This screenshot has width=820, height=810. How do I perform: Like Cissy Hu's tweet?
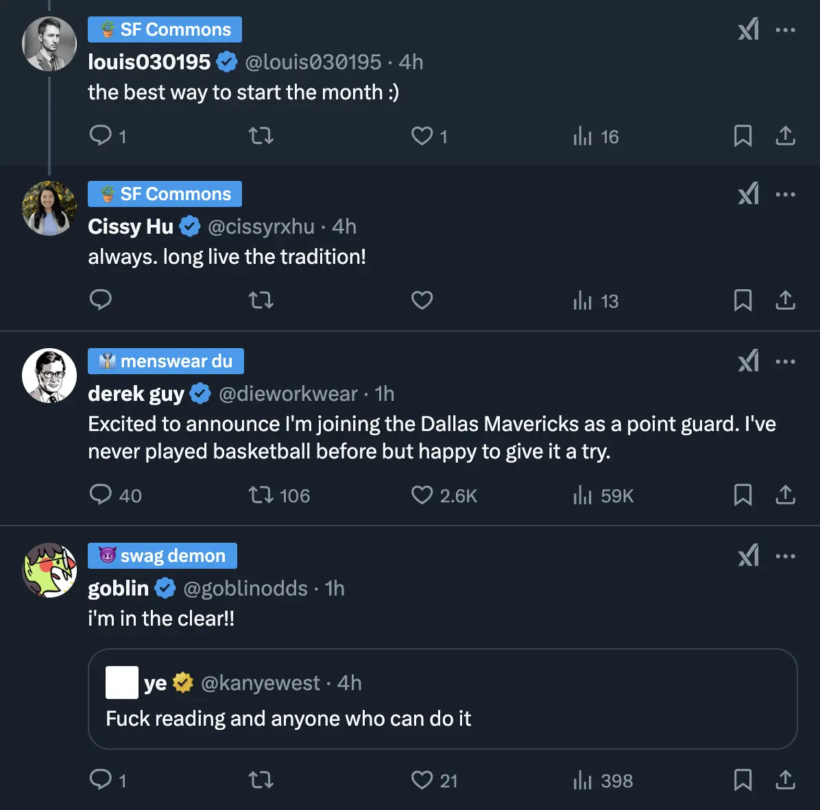coord(422,300)
